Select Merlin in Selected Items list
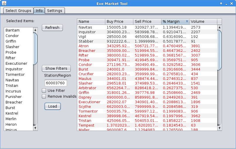This screenshot has height=149, width=236. click(x=18, y=119)
